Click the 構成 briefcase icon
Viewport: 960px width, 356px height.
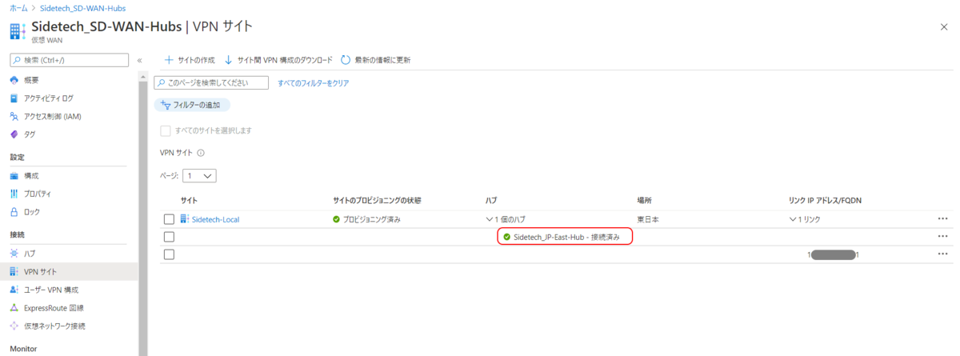pos(14,175)
